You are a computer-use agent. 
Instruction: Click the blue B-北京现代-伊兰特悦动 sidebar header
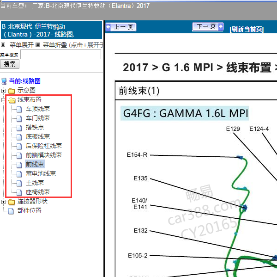tap(51, 30)
